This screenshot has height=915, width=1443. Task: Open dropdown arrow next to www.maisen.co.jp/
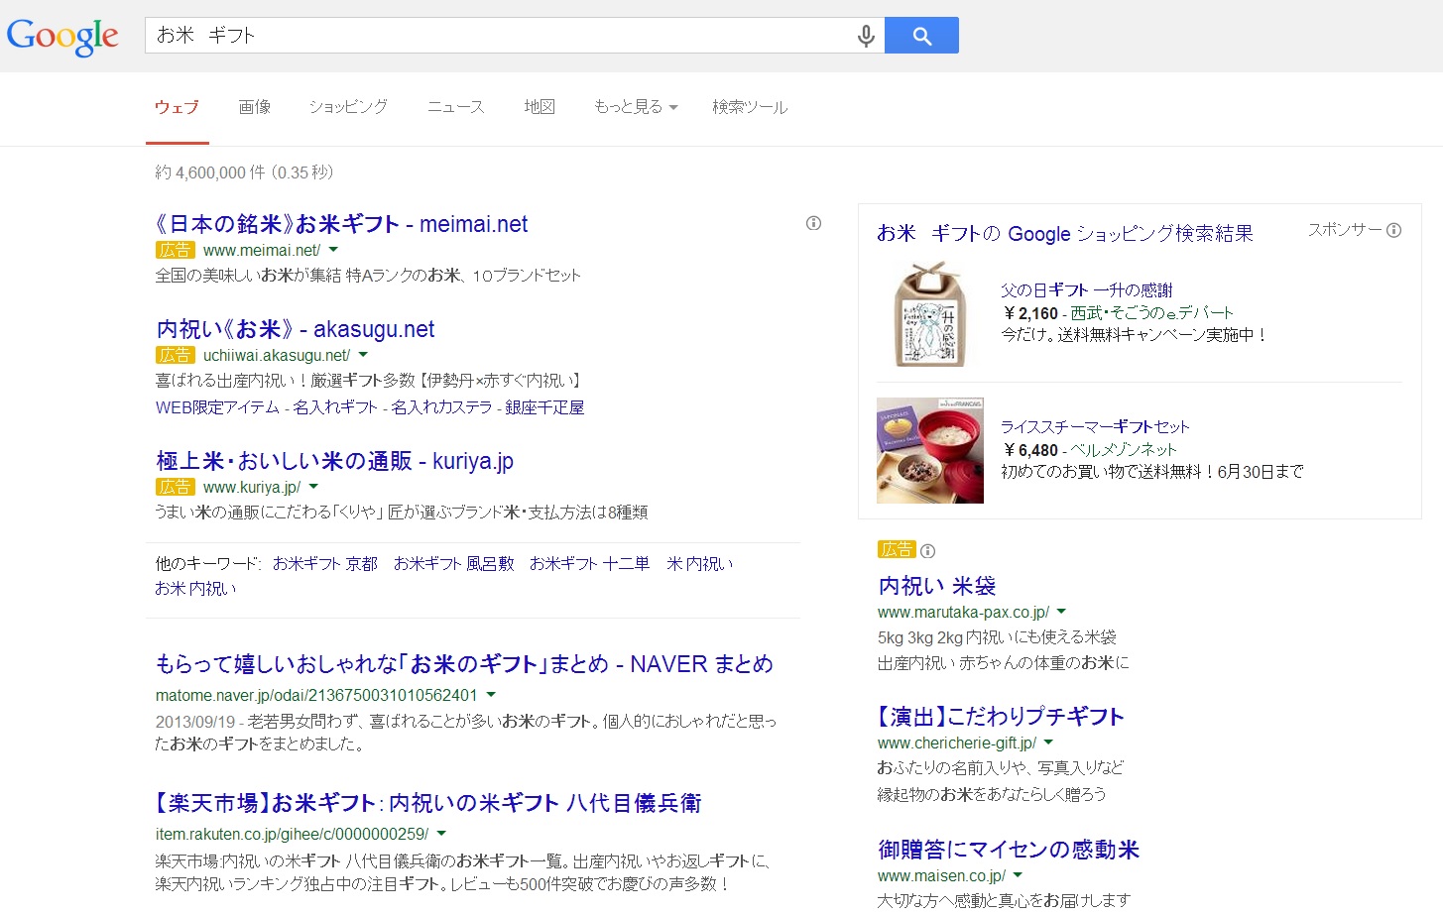click(x=1018, y=875)
